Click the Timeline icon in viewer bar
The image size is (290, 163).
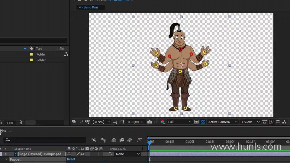click(278, 122)
